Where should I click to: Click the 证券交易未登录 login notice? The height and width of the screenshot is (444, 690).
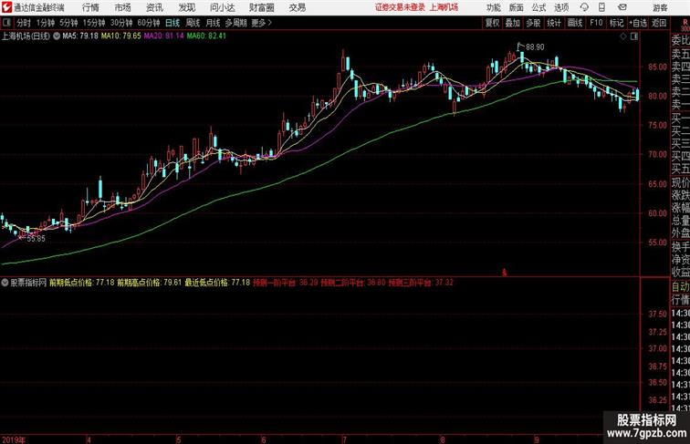click(400, 7)
